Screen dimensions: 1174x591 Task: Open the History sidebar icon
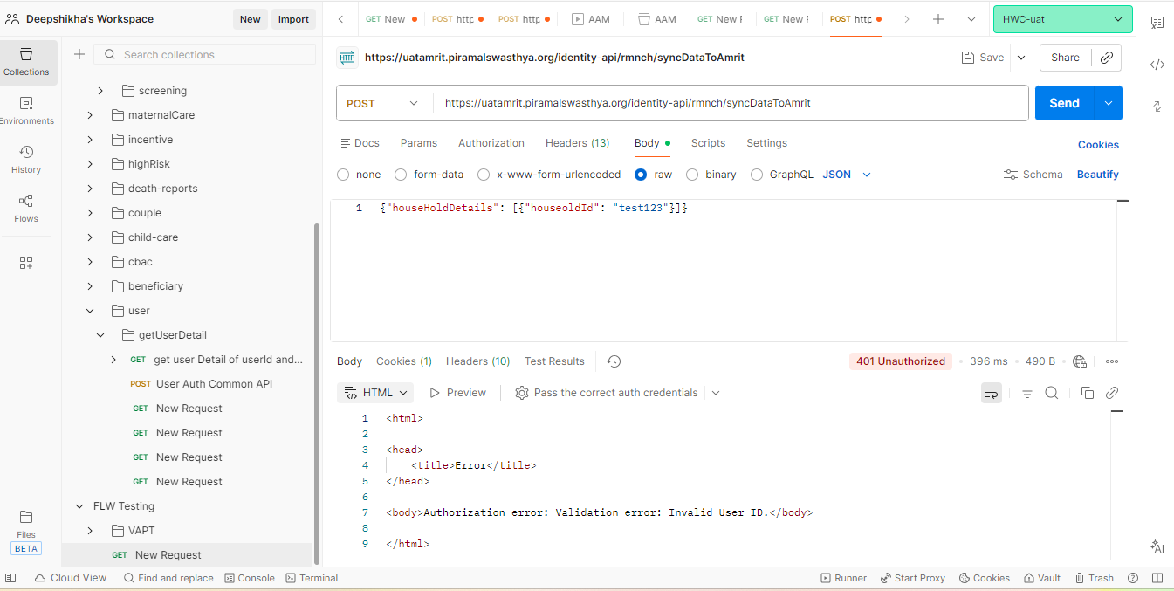pyautogui.click(x=26, y=159)
